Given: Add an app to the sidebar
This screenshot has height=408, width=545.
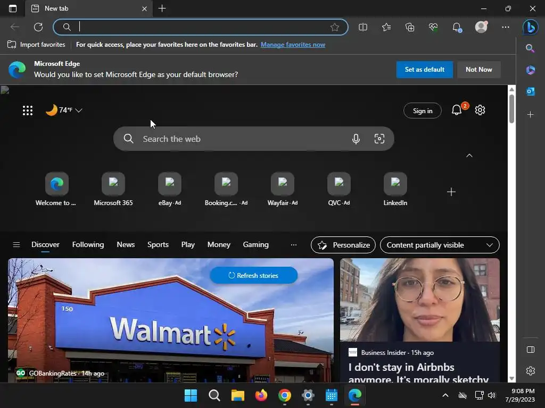Looking at the screenshot, I should [x=531, y=115].
